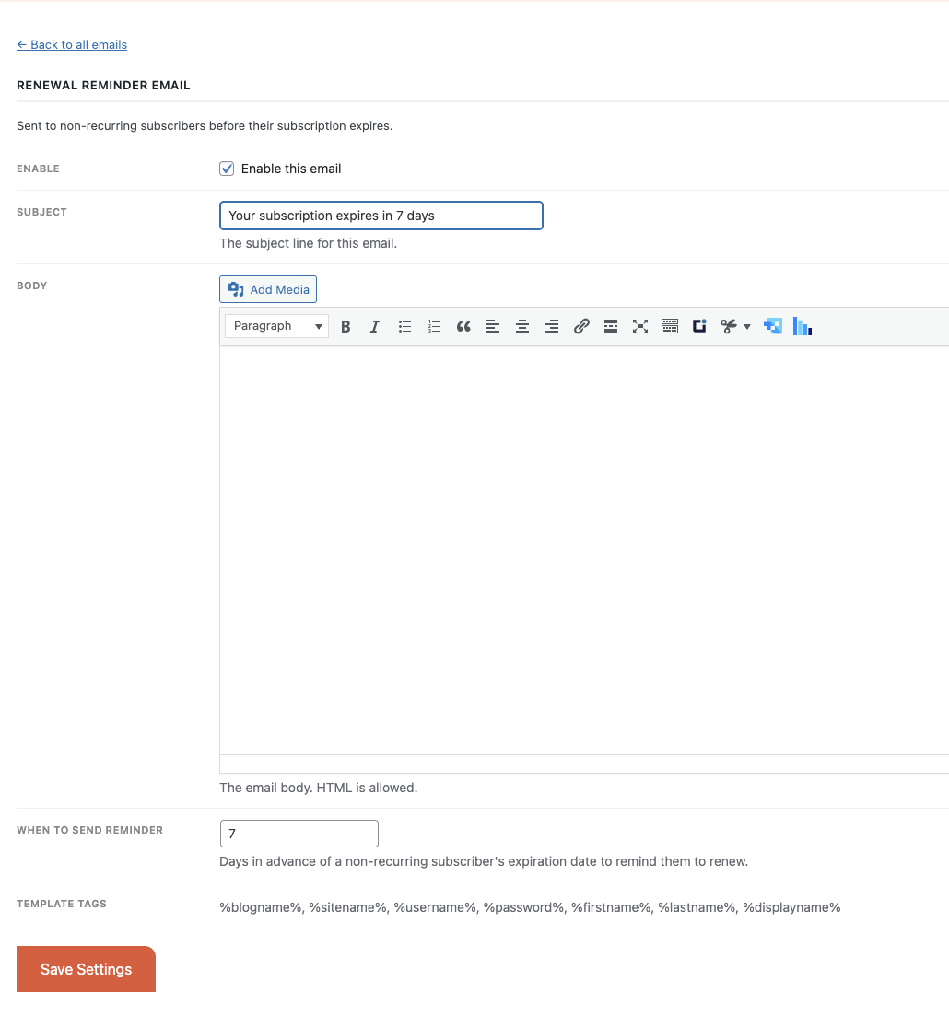This screenshot has height=1028, width=949.
Task: Apply italic formatting
Action: click(375, 326)
